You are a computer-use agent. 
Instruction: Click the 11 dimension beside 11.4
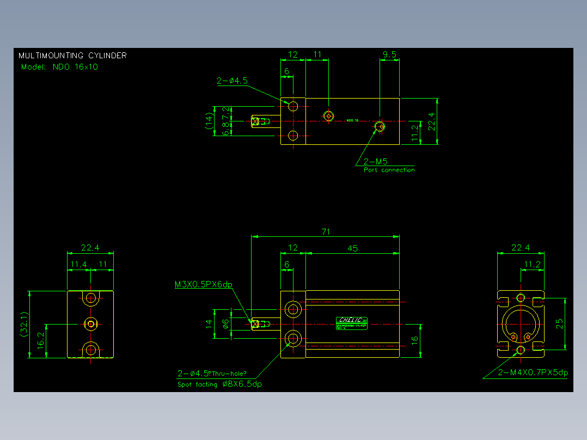click(103, 264)
